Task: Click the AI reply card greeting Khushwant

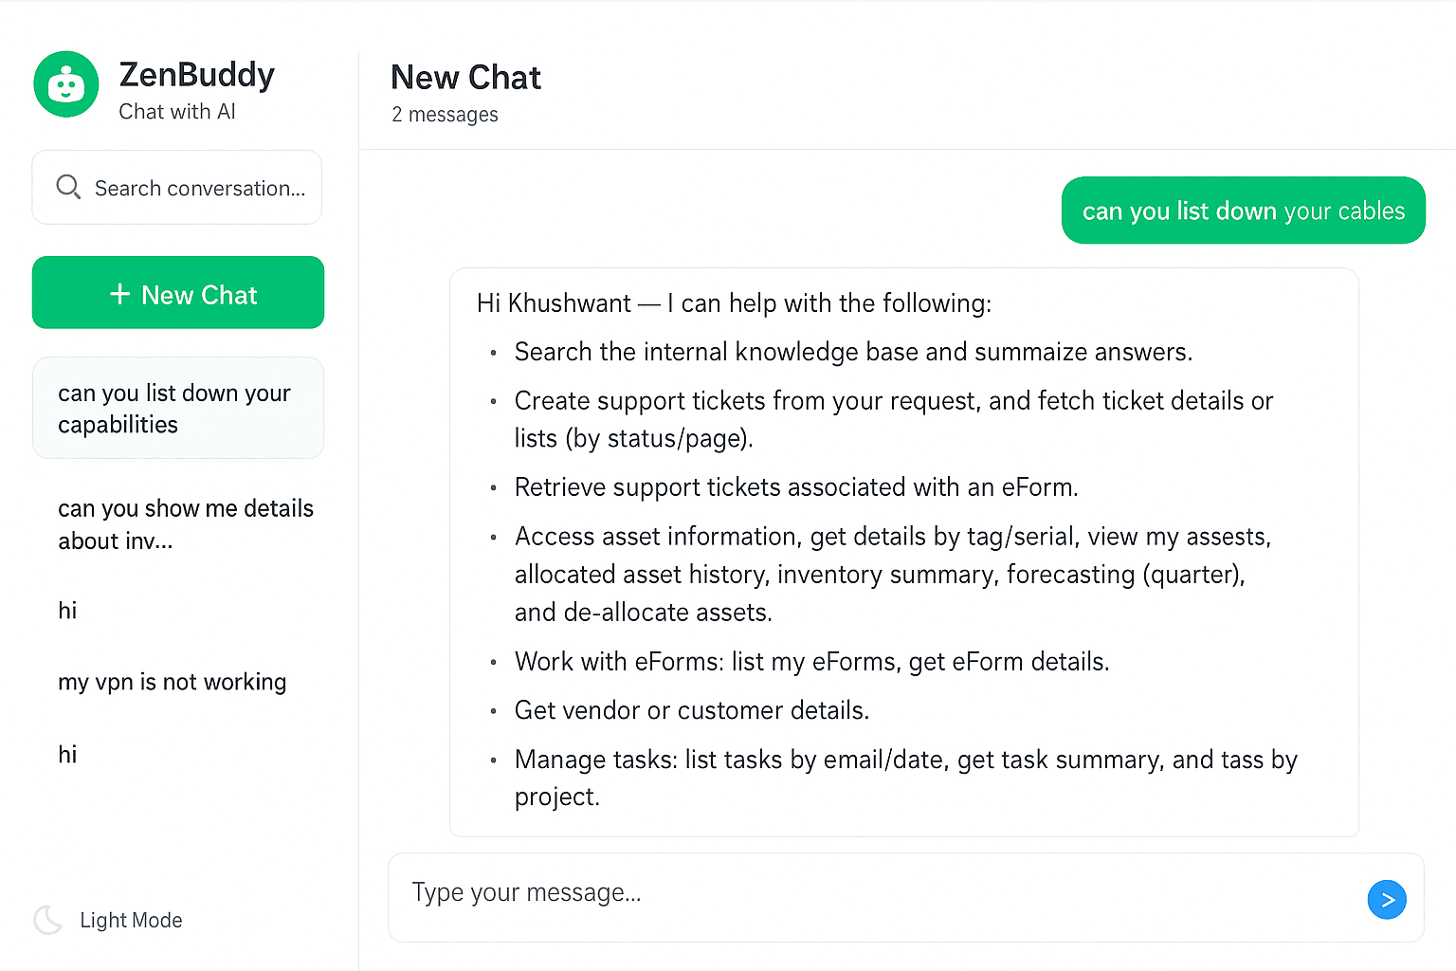Action: pos(903,552)
